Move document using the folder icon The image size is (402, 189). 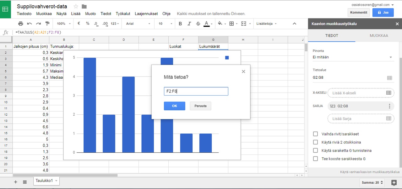(x=84, y=7)
